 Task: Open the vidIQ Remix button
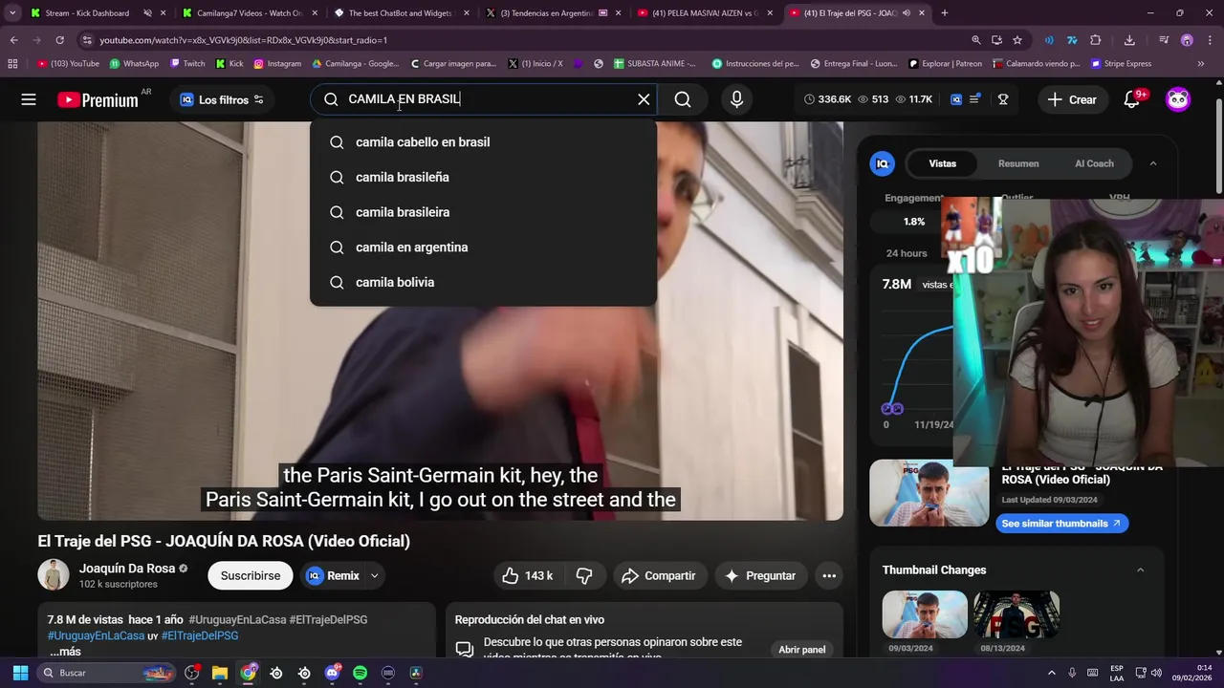[x=333, y=575]
